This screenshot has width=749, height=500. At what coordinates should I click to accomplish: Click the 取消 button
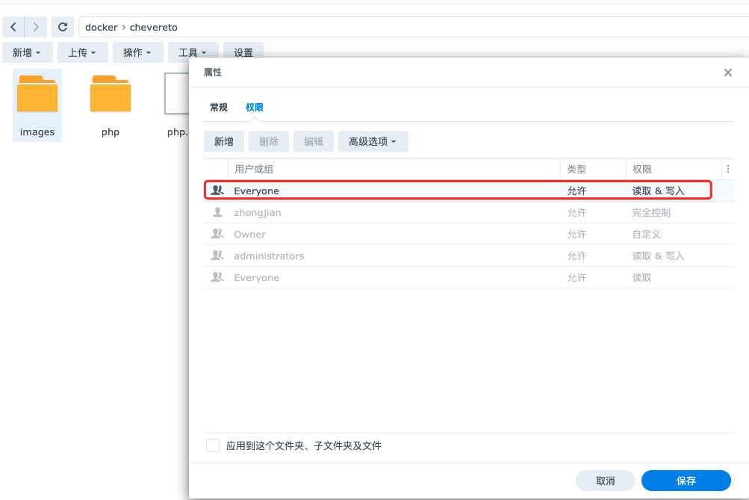coord(605,481)
